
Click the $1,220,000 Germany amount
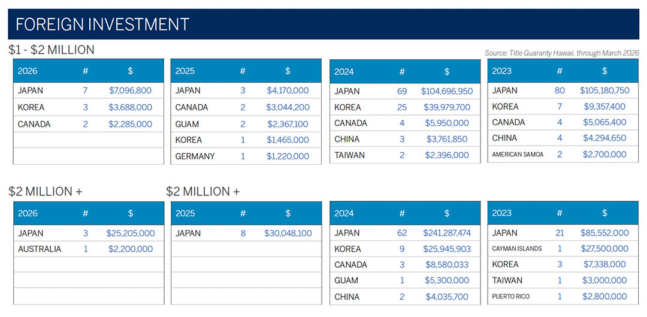point(288,156)
